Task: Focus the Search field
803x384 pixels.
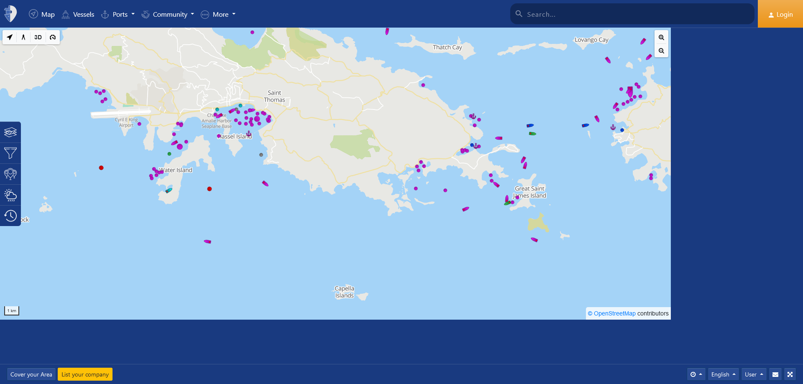Action: pyautogui.click(x=632, y=14)
